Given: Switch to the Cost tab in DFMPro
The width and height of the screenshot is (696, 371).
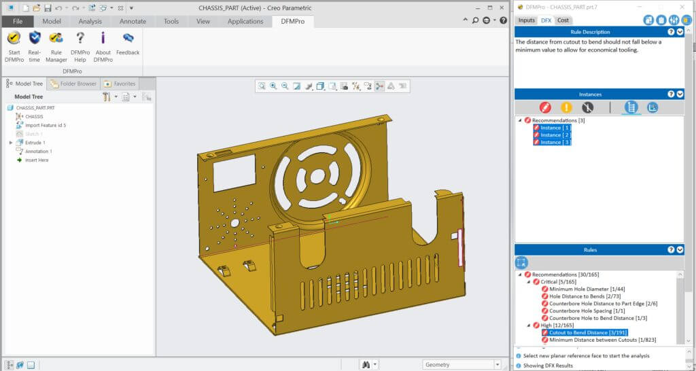Looking at the screenshot, I should coord(563,20).
